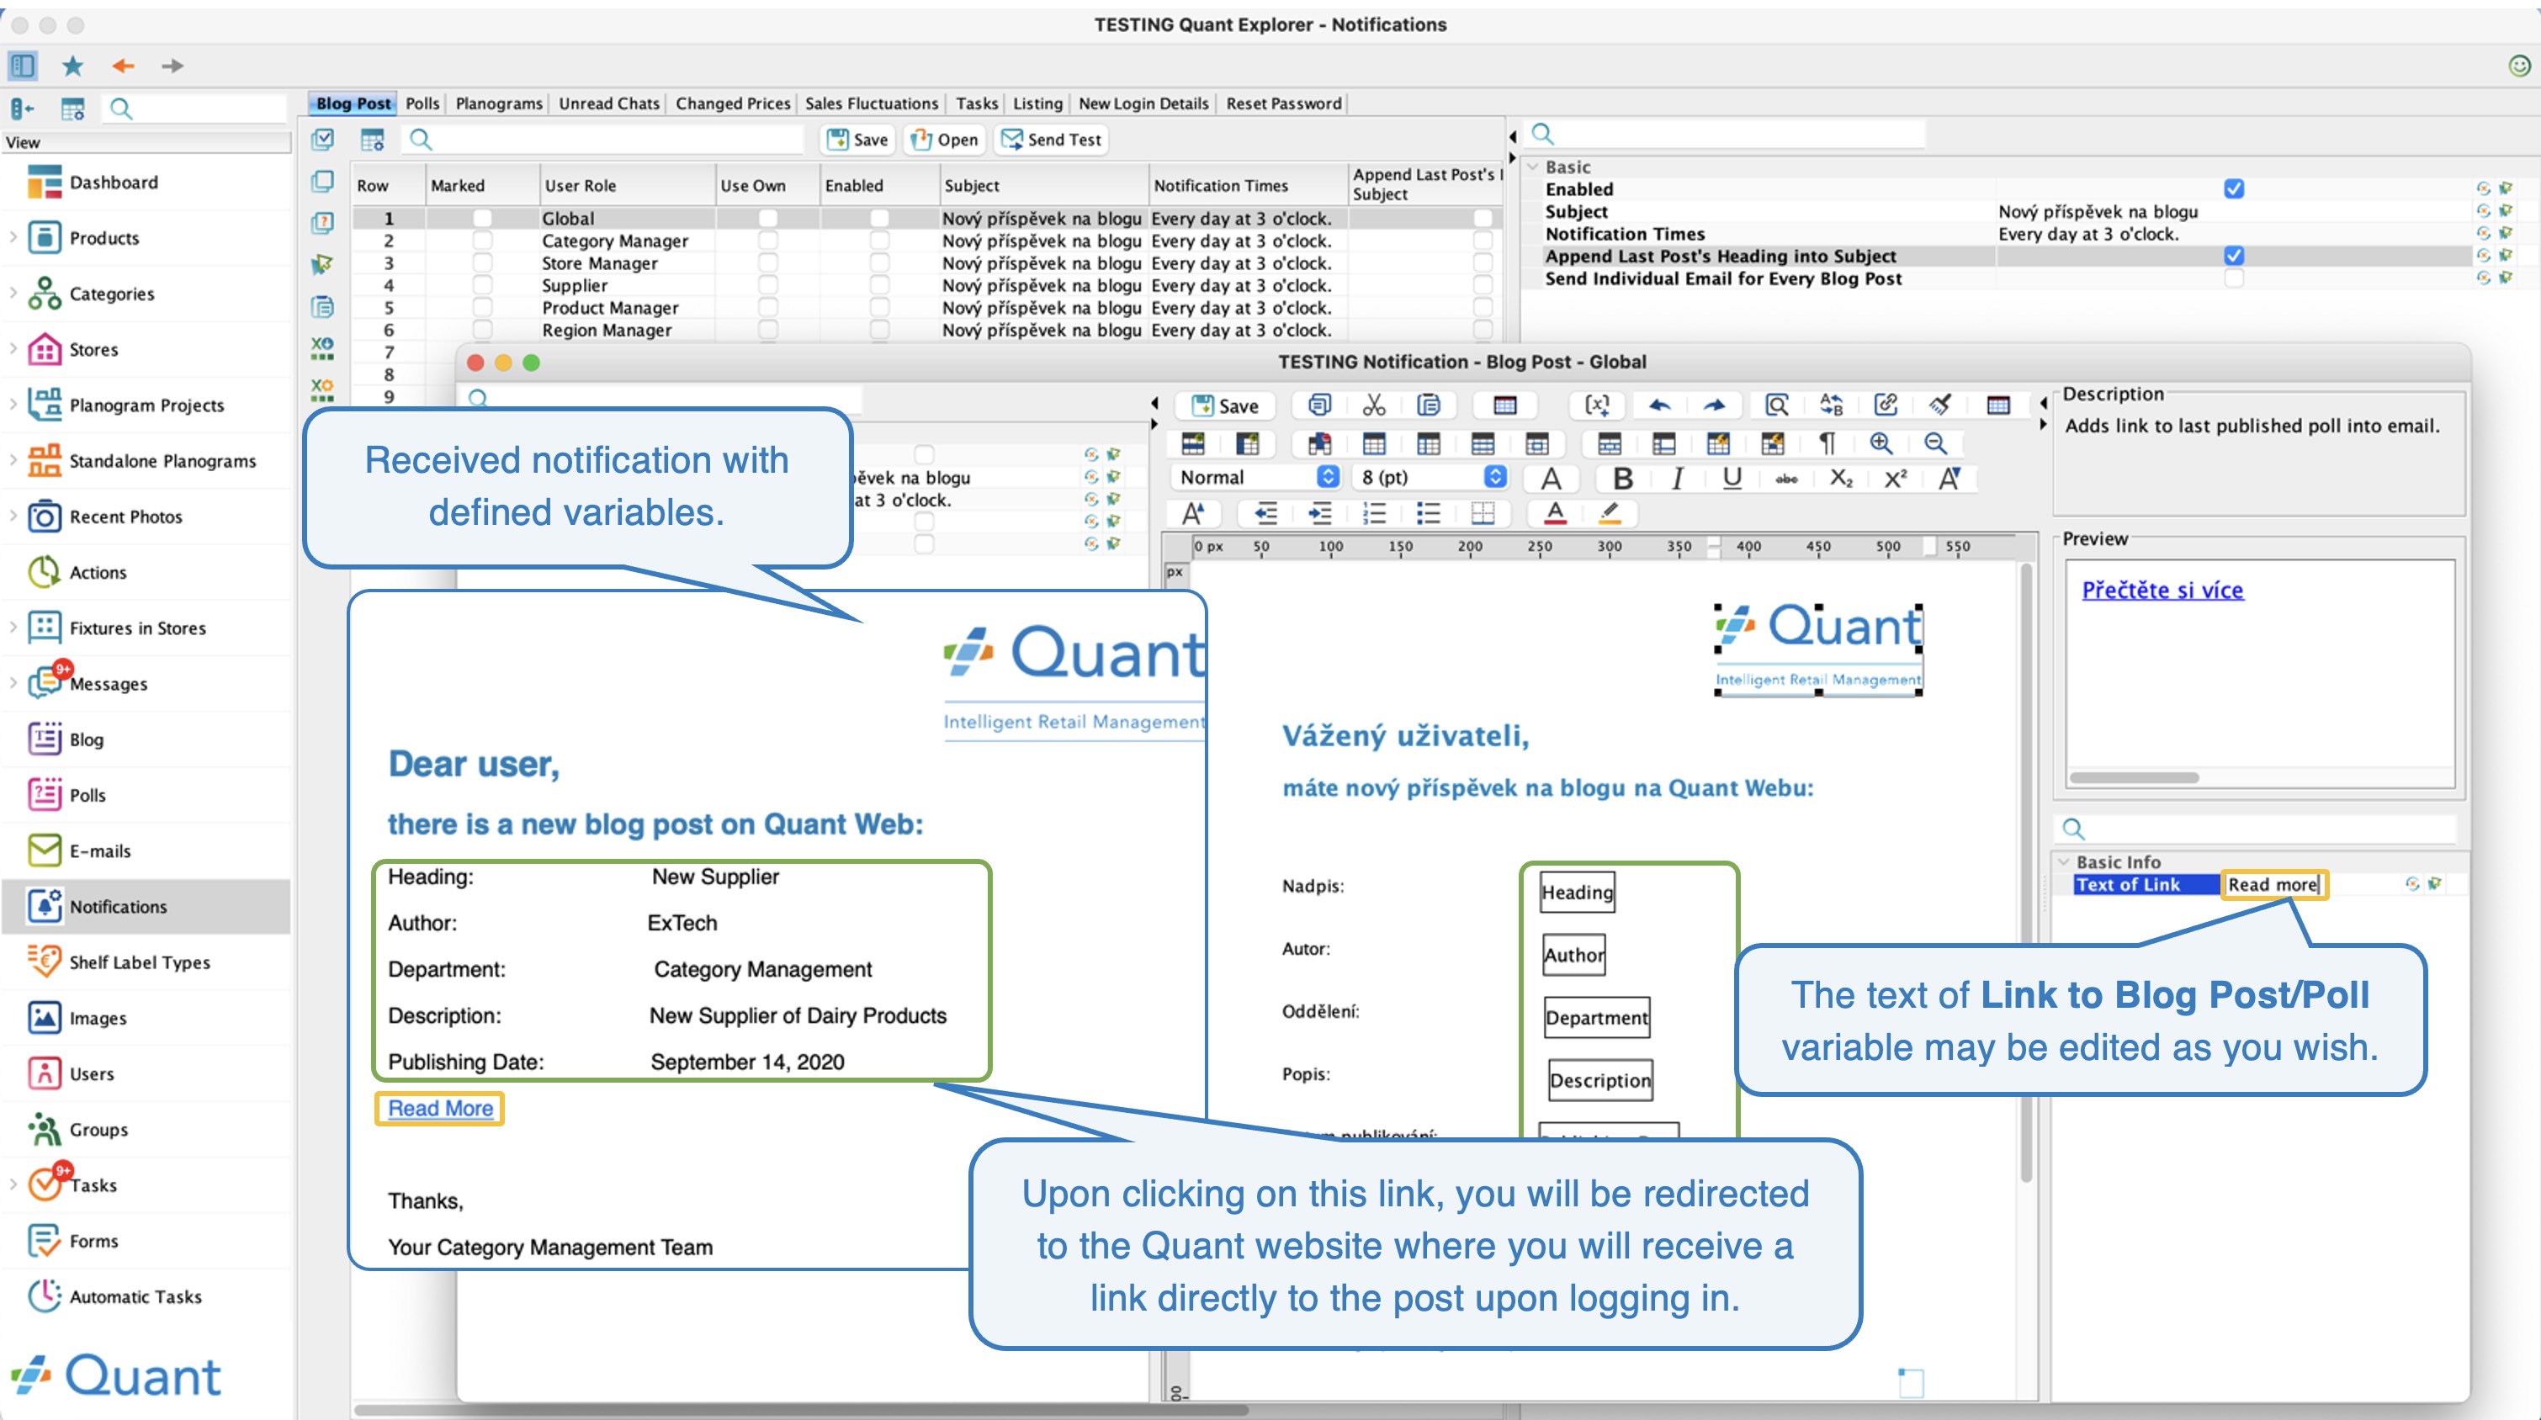The image size is (2541, 1420).
Task: Open the Normal paragraph style dropdown
Action: 1258,477
